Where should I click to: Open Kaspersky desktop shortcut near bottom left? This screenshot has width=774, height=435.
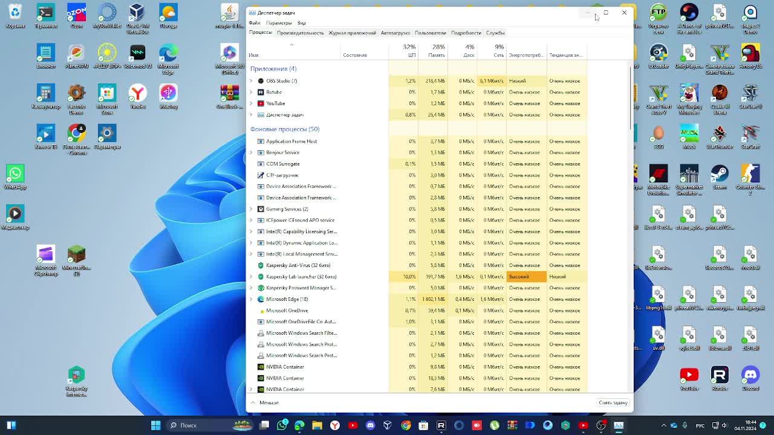[x=76, y=382]
